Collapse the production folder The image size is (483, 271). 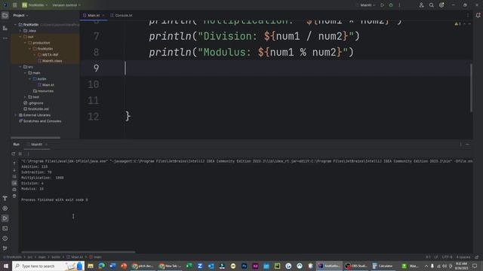point(25,43)
